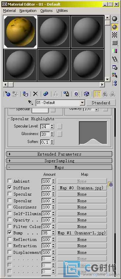Click Put Material to Scene icon

pyautogui.click(x=15, y=94)
